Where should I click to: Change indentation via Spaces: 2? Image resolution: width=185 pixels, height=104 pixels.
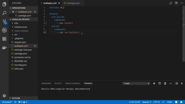(x=147, y=102)
